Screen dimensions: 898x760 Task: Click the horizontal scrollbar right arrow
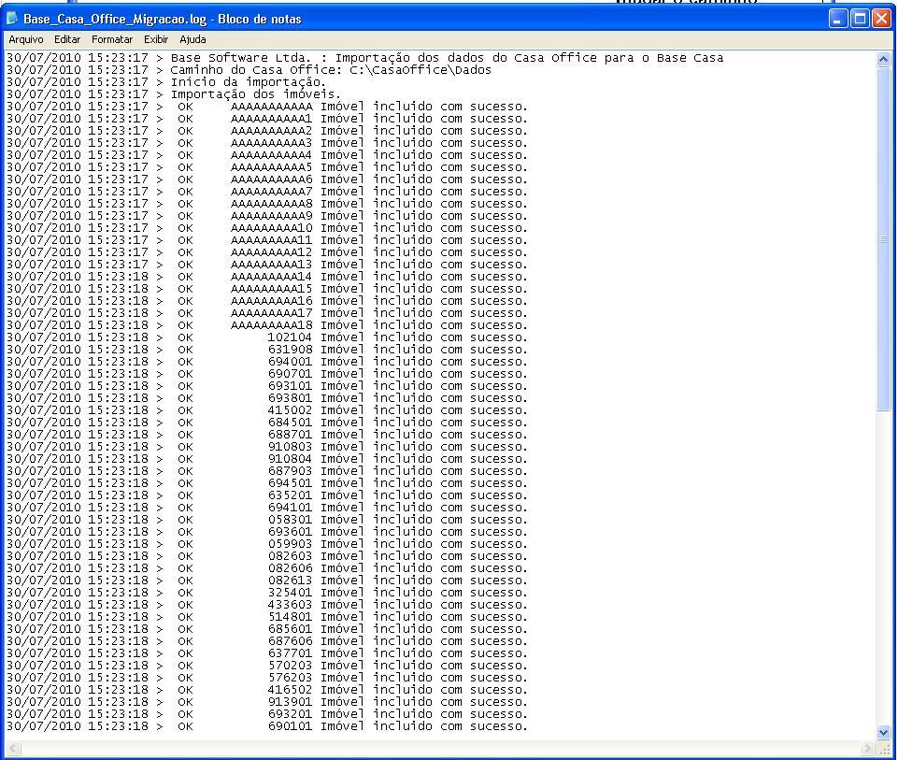tap(868, 749)
